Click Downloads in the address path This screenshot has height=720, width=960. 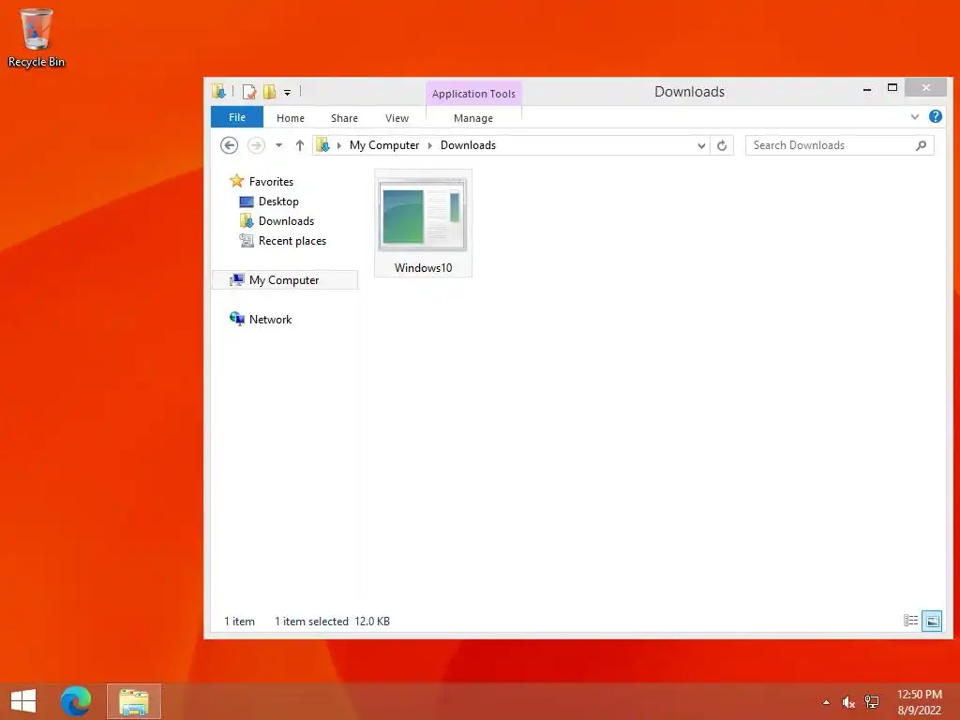pos(468,145)
